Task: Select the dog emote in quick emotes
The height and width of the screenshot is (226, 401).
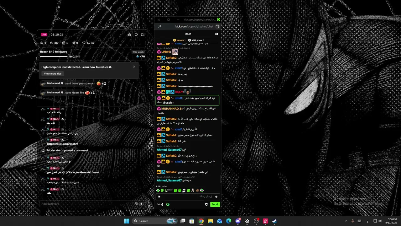Action: click(193, 191)
